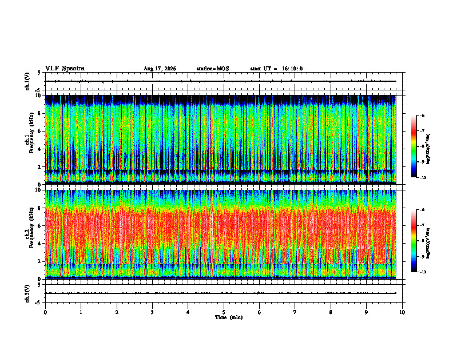Click the ch.1 spectrogram plot area
This screenshot has height=350, width=453.
[x=220, y=140]
